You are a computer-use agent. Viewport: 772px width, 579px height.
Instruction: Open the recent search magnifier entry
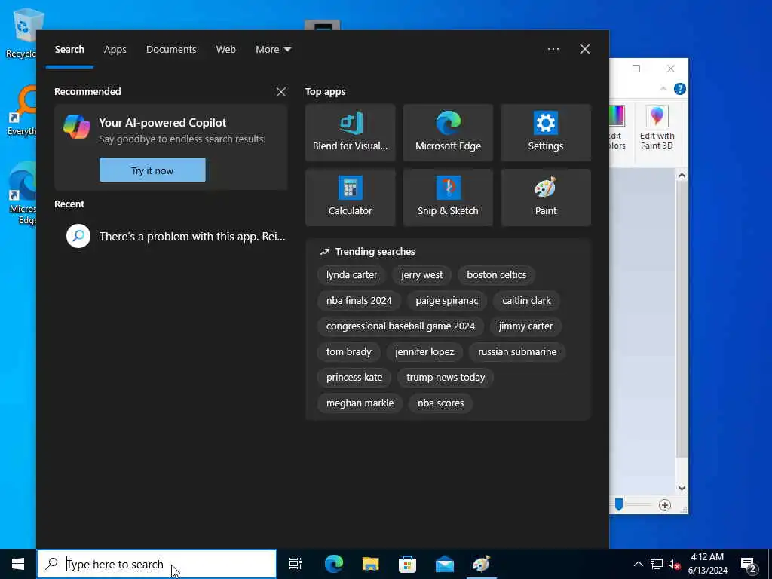(x=78, y=236)
